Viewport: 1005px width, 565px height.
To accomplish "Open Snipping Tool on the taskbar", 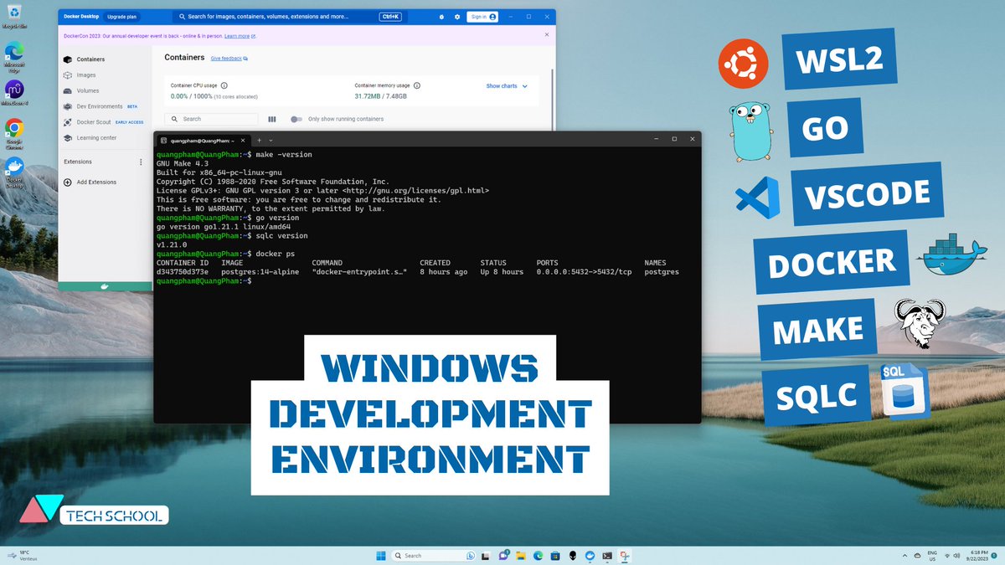I will (625, 556).
